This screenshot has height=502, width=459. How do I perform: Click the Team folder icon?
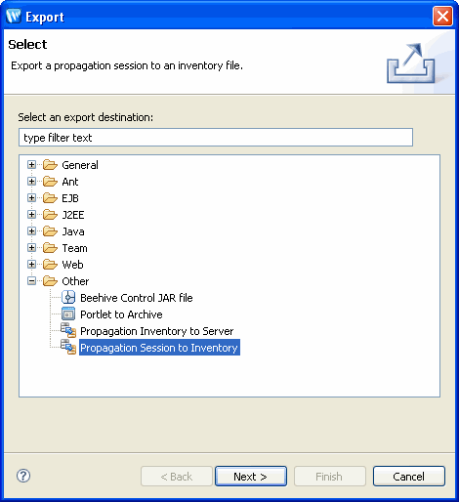point(50,248)
